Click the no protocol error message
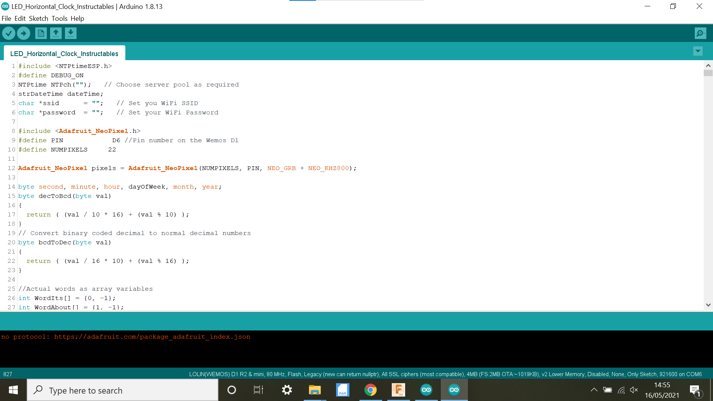 click(x=126, y=337)
